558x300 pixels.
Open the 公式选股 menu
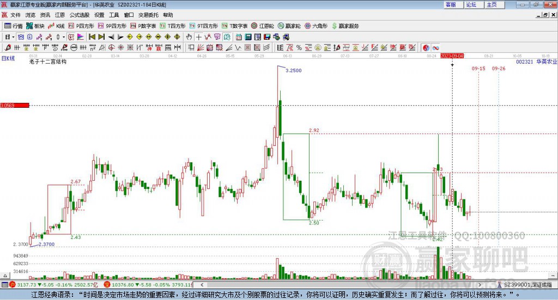click(80, 15)
